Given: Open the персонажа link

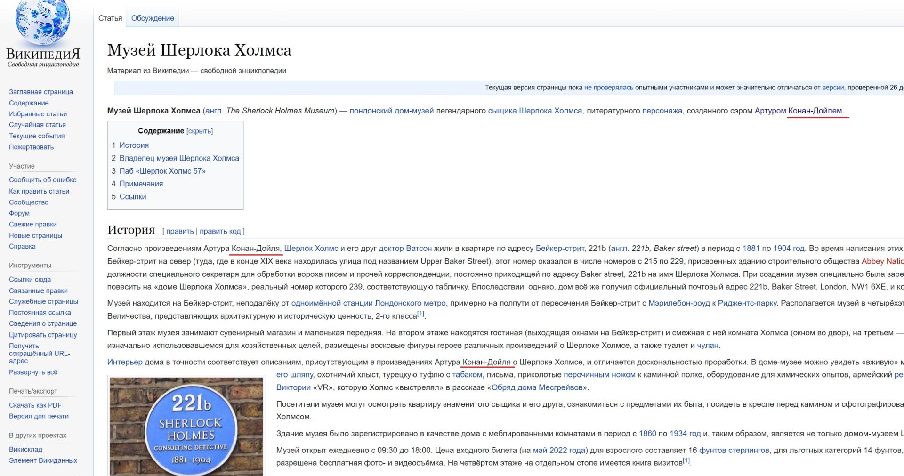Looking at the screenshot, I should 662,111.
